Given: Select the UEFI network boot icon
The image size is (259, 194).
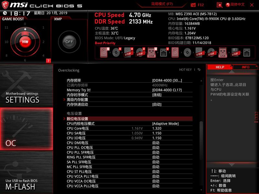Looking at the screenshot, I should pos(164,52).
